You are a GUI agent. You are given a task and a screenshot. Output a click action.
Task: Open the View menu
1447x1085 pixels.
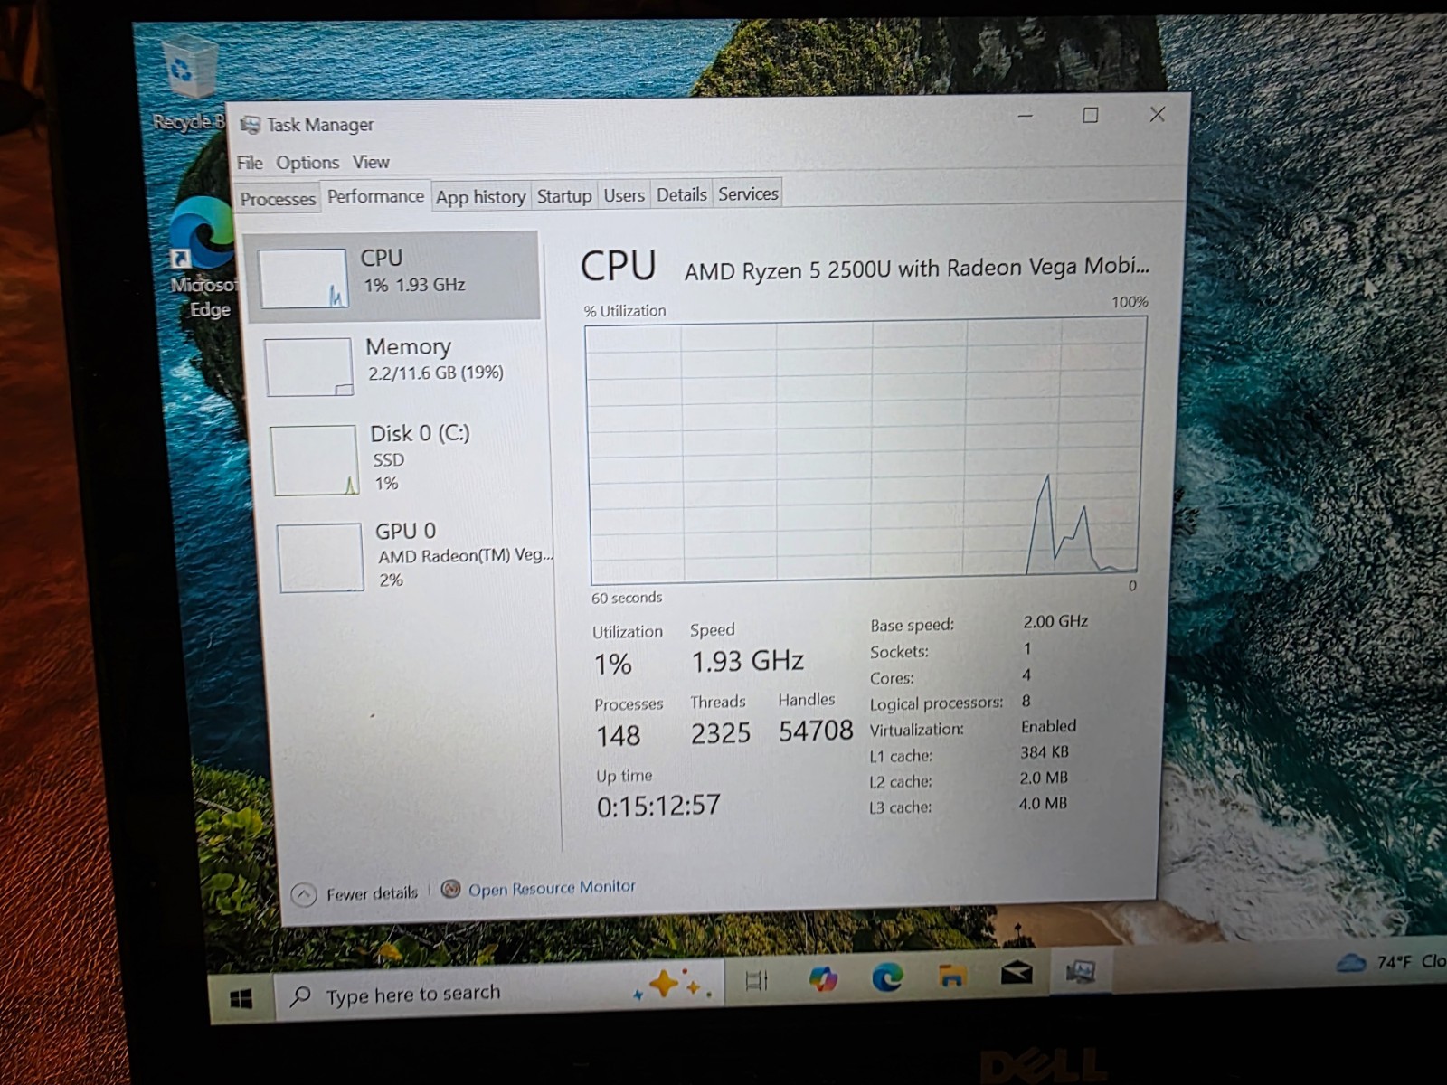(x=371, y=162)
